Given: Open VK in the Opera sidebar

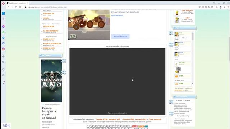Looking at the screenshot, I should [3, 43].
